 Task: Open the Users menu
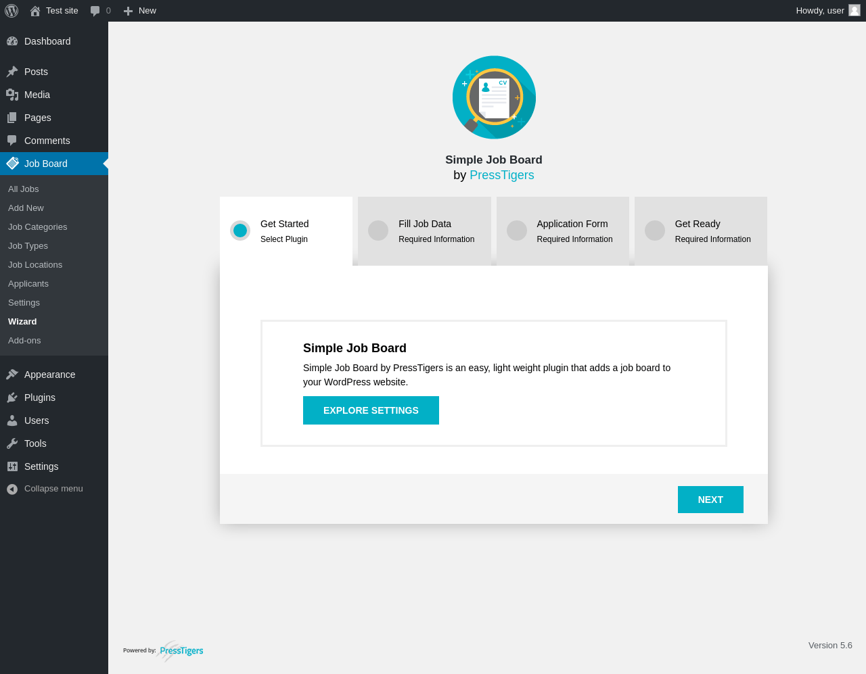(54, 420)
